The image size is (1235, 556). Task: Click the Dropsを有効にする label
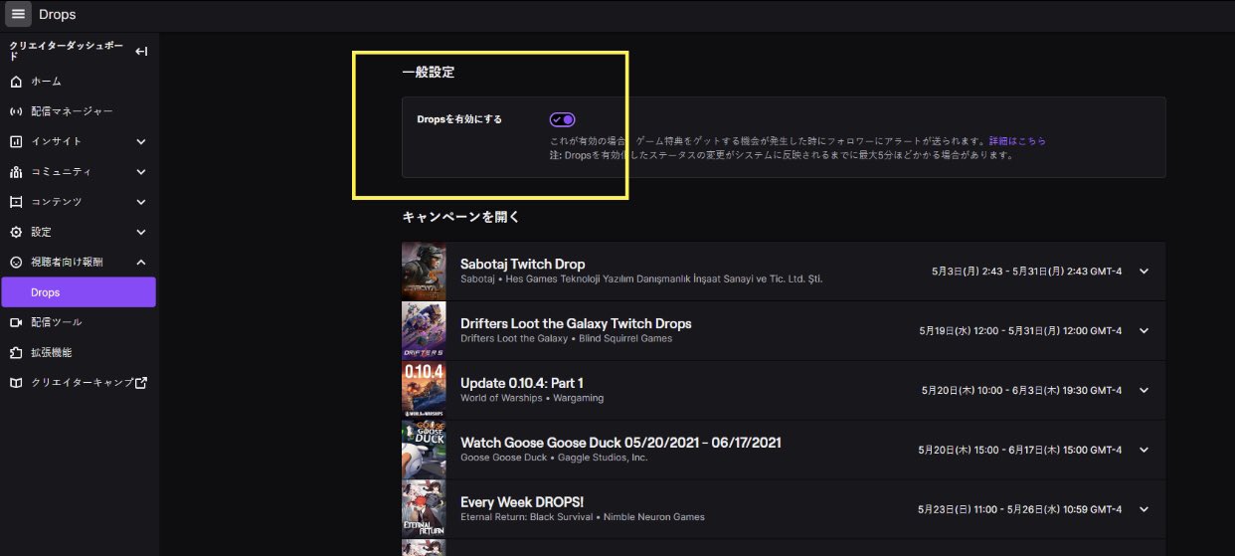[x=459, y=119]
